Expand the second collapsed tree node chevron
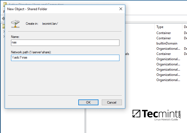This screenshot has width=187, height=133. point(4,36)
